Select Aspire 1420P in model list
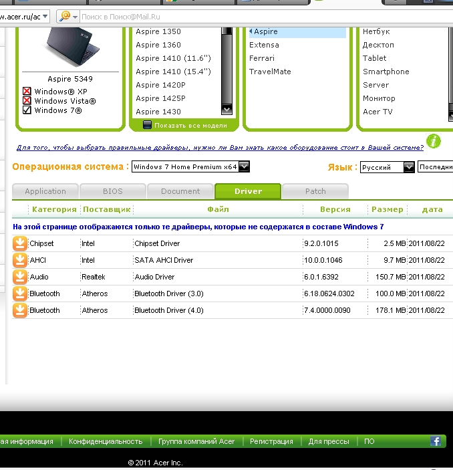The width and height of the screenshot is (453, 470). pos(160,85)
